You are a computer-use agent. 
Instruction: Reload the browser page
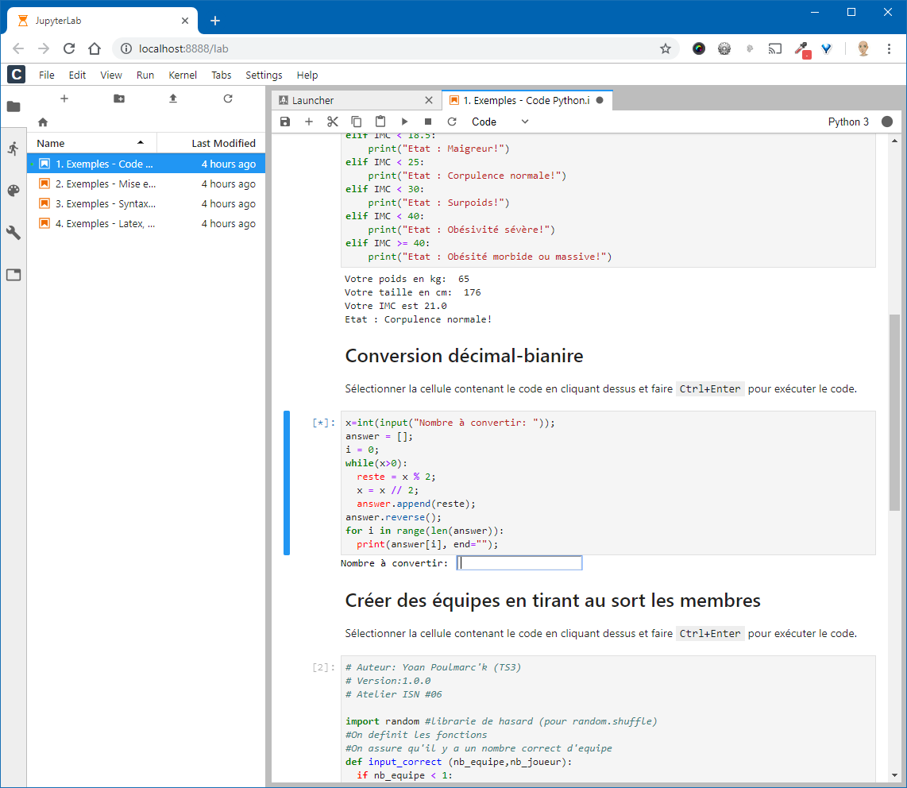coord(69,48)
